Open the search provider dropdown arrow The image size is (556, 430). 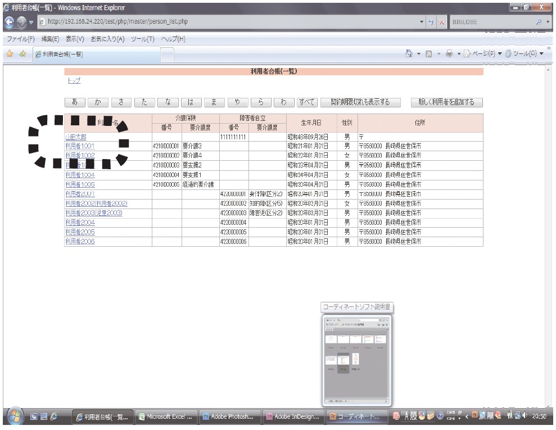click(x=548, y=22)
